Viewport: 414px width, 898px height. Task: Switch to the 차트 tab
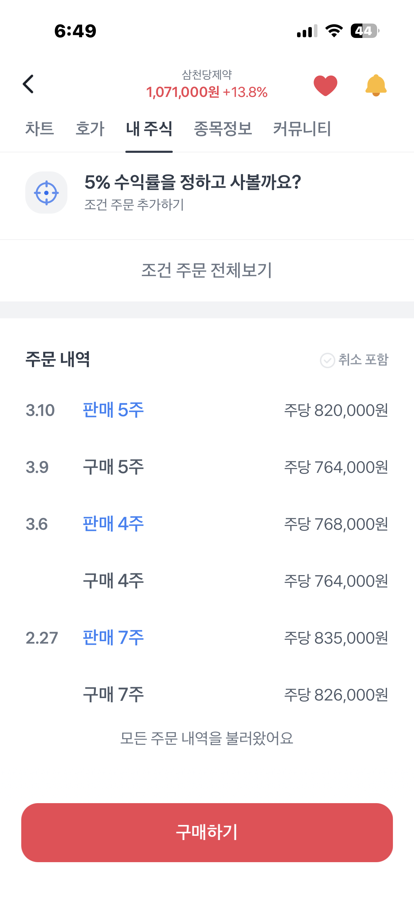point(39,129)
